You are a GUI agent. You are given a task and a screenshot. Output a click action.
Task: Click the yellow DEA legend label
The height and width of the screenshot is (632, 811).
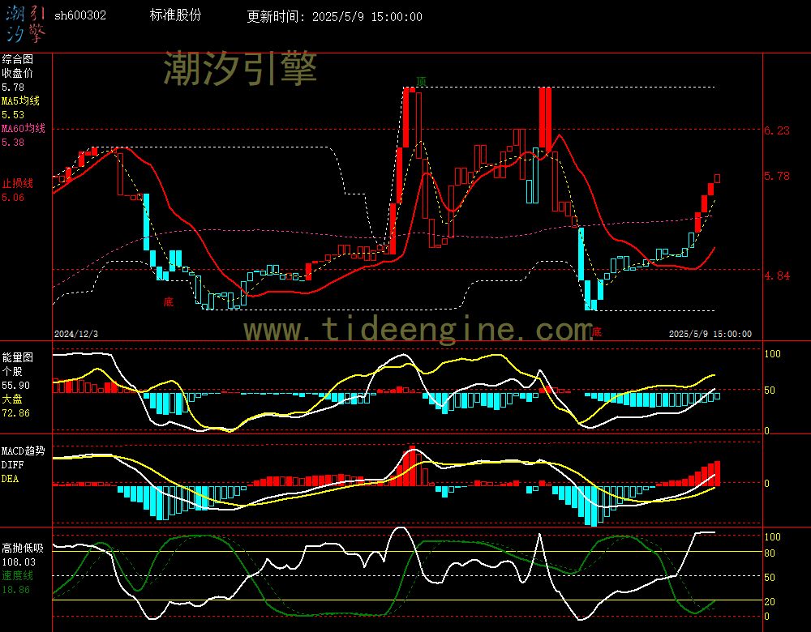click(10, 479)
